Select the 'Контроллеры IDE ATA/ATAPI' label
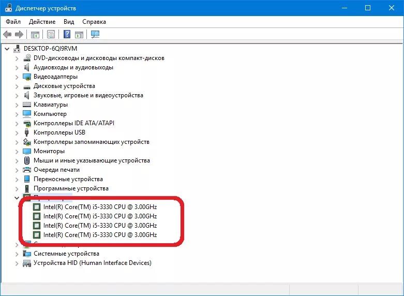Viewport: 404px width, 296px height. [74, 123]
